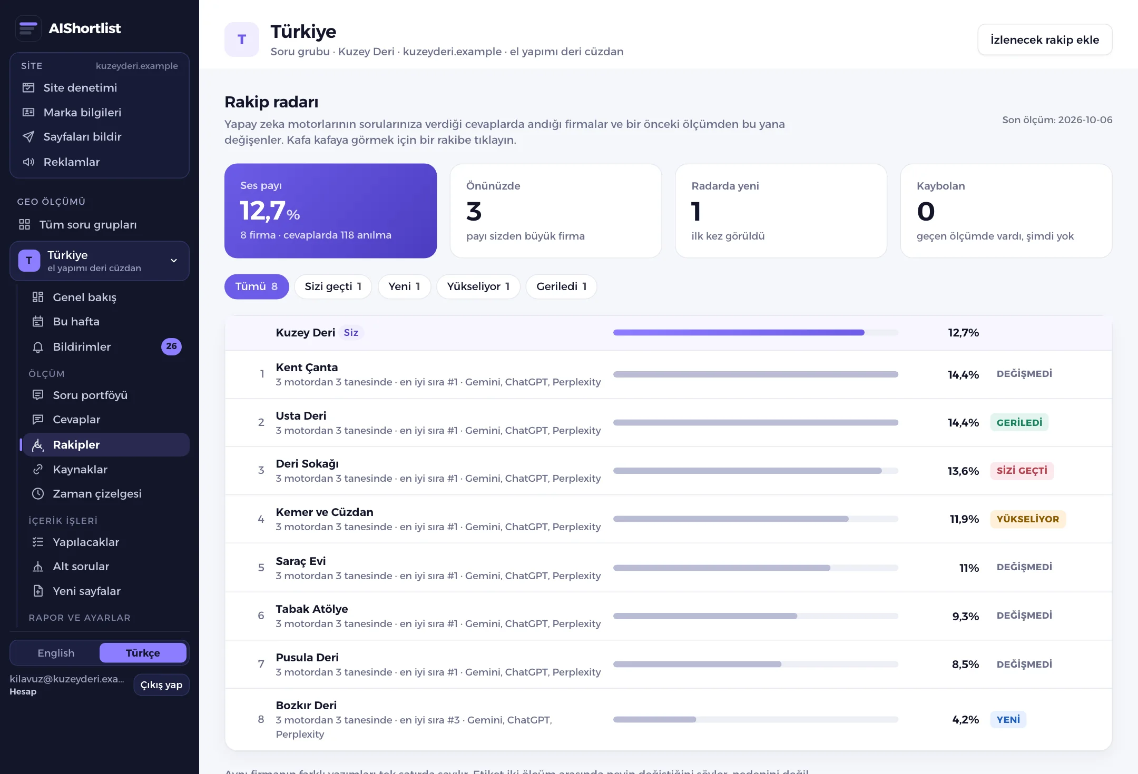Screen dimensions: 1138x774
Task: Click the SİZİ GEÇTİ badge
Action: (1022, 471)
